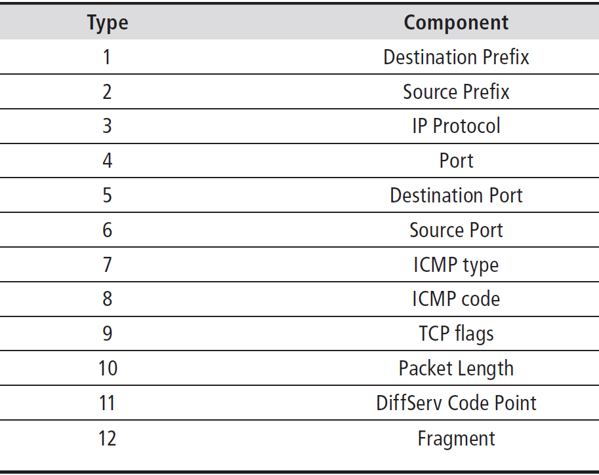The image size is (599, 475).
Task: Select the Port component row
Action: [x=299, y=161]
